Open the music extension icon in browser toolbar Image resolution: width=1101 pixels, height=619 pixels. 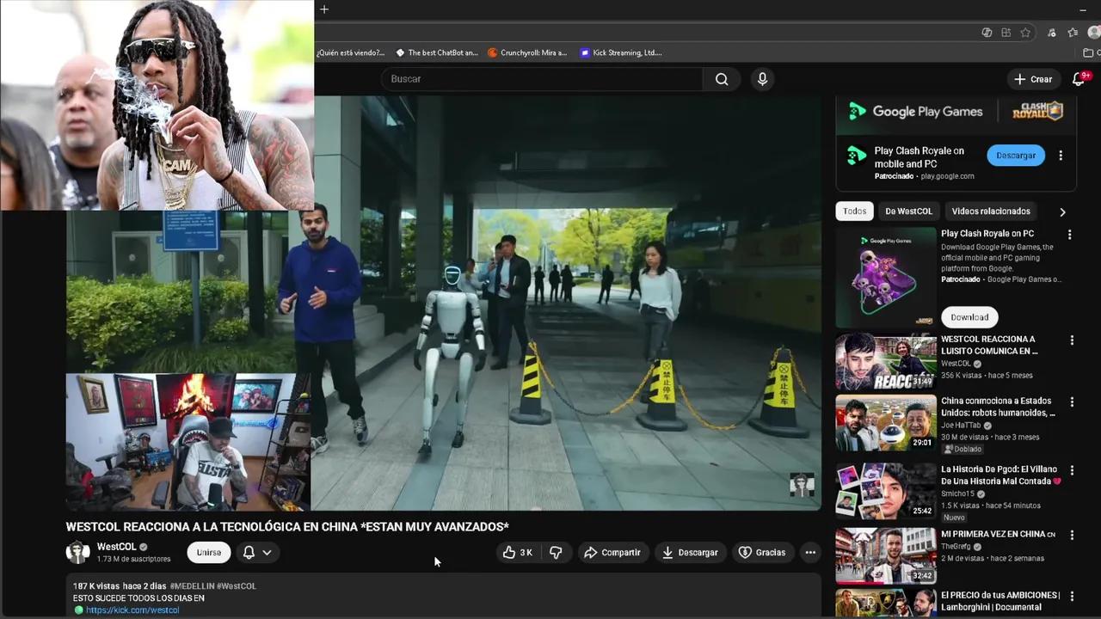pyautogui.click(x=1052, y=33)
